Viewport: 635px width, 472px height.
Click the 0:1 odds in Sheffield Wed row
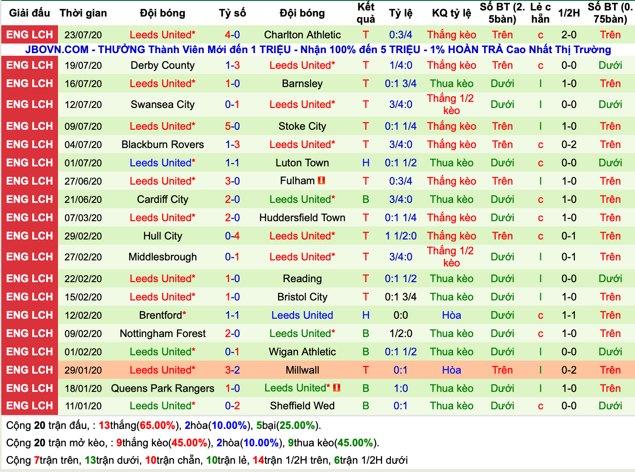click(x=401, y=406)
